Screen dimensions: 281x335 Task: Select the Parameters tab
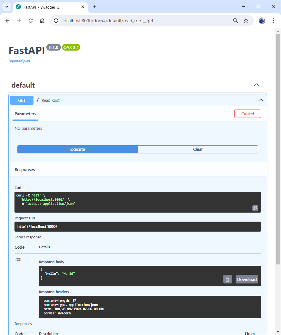coord(25,114)
